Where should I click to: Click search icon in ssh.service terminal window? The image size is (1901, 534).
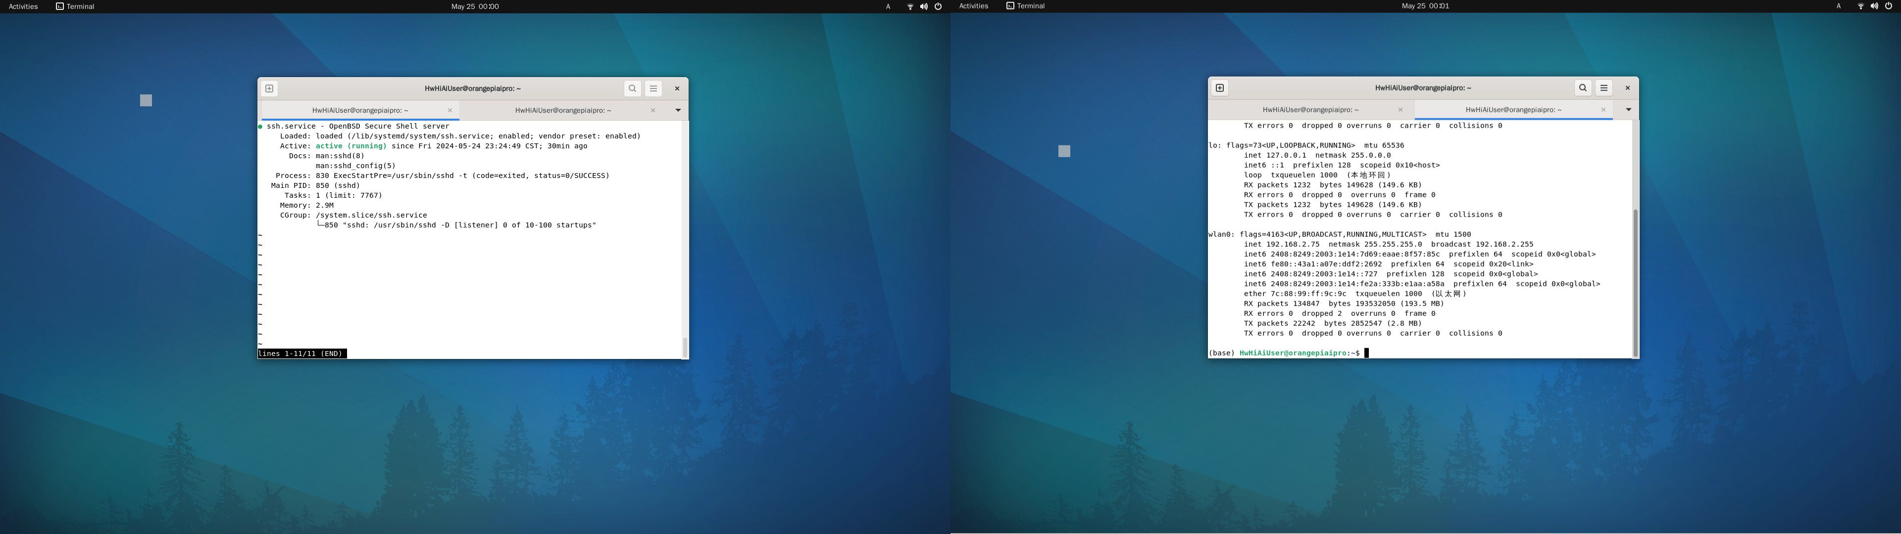[633, 89]
